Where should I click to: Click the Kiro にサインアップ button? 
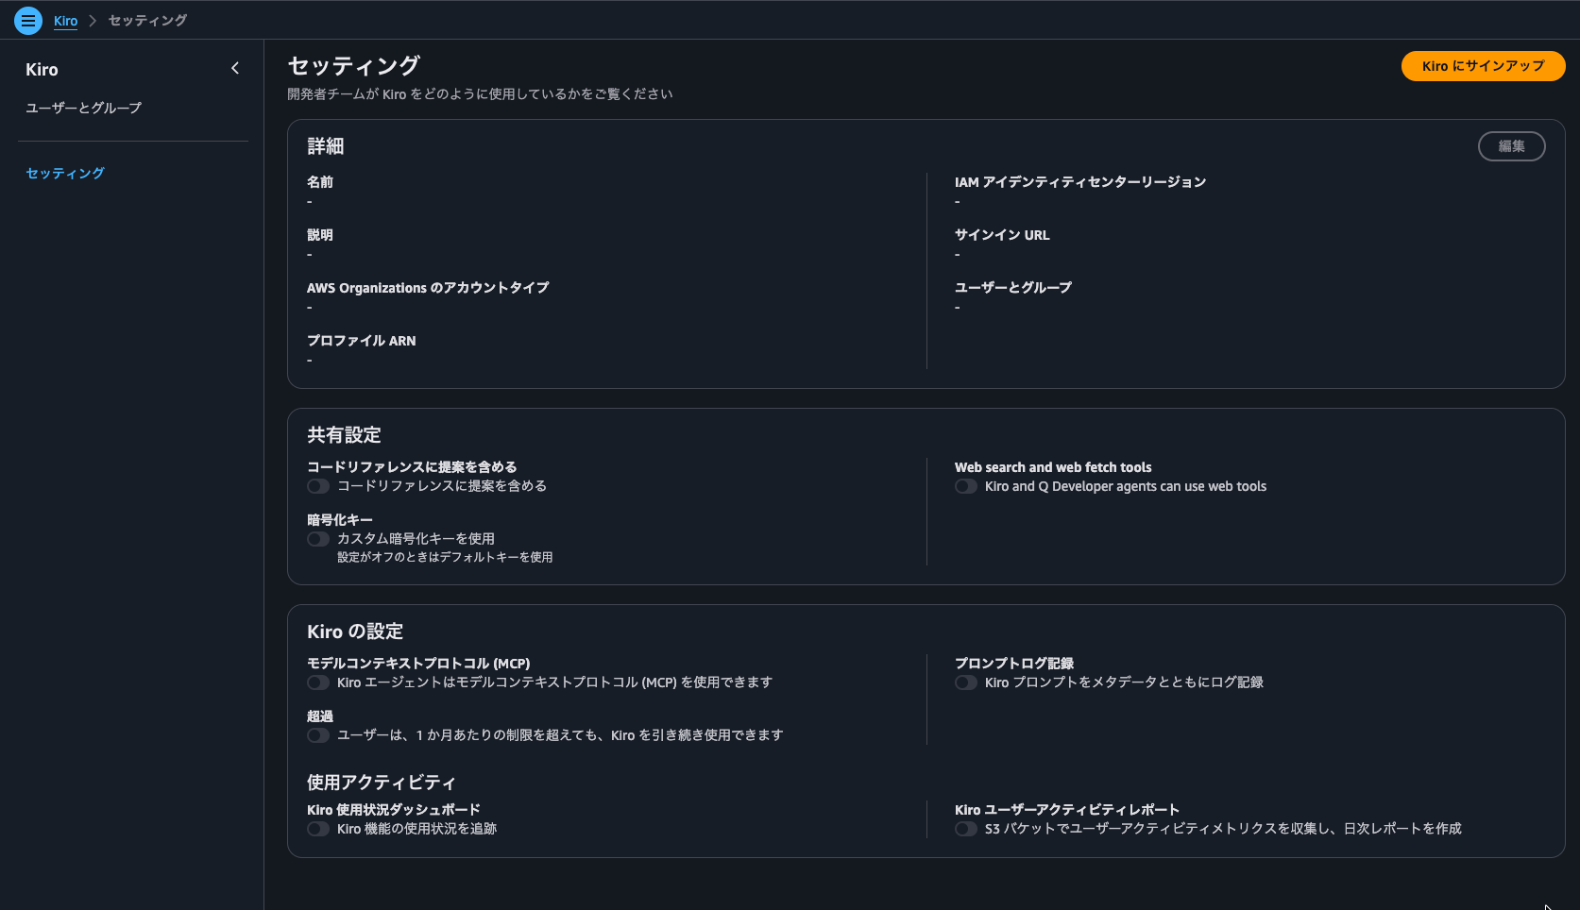pyautogui.click(x=1483, y=66)
